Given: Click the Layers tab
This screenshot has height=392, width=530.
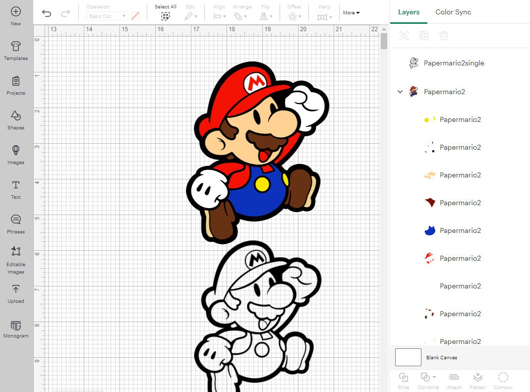Looking at the screenshot, I should 409,12.
